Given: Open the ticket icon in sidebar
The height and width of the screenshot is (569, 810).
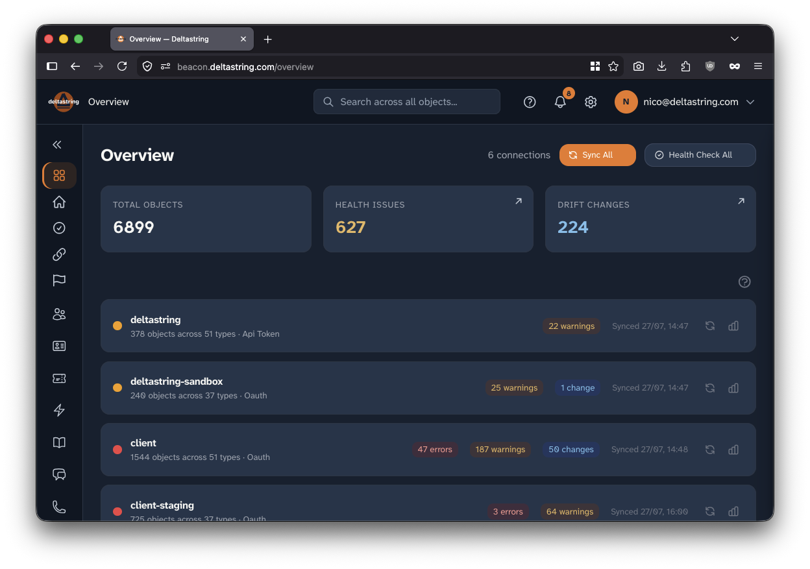Looking at the screenshot, I should 59,378.
